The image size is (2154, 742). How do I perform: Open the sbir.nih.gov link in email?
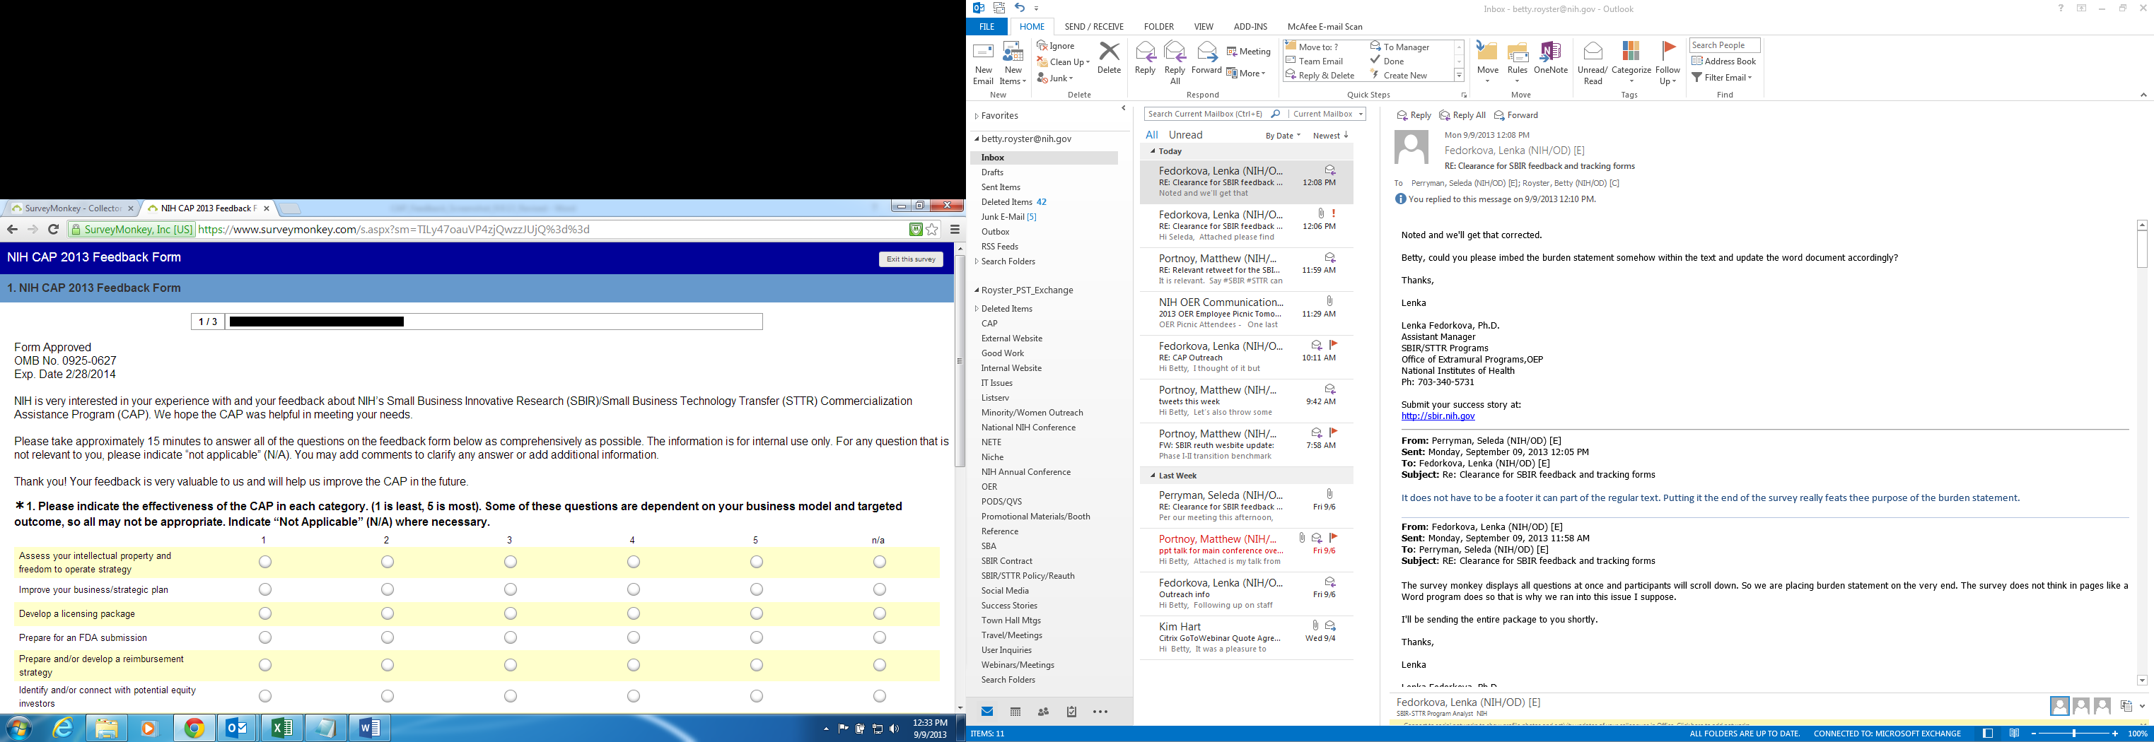tap(1438, 416)
